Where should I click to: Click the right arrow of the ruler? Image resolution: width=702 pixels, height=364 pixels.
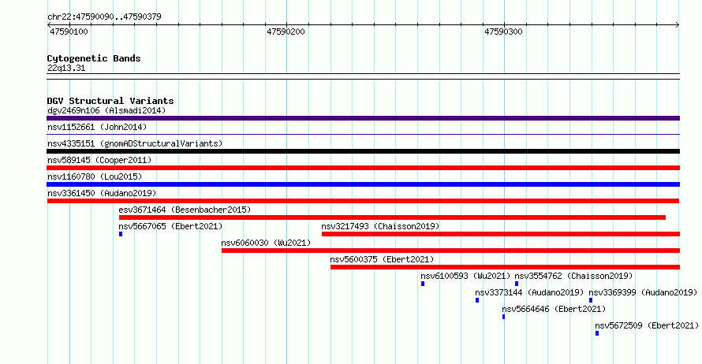pos(678,25)
